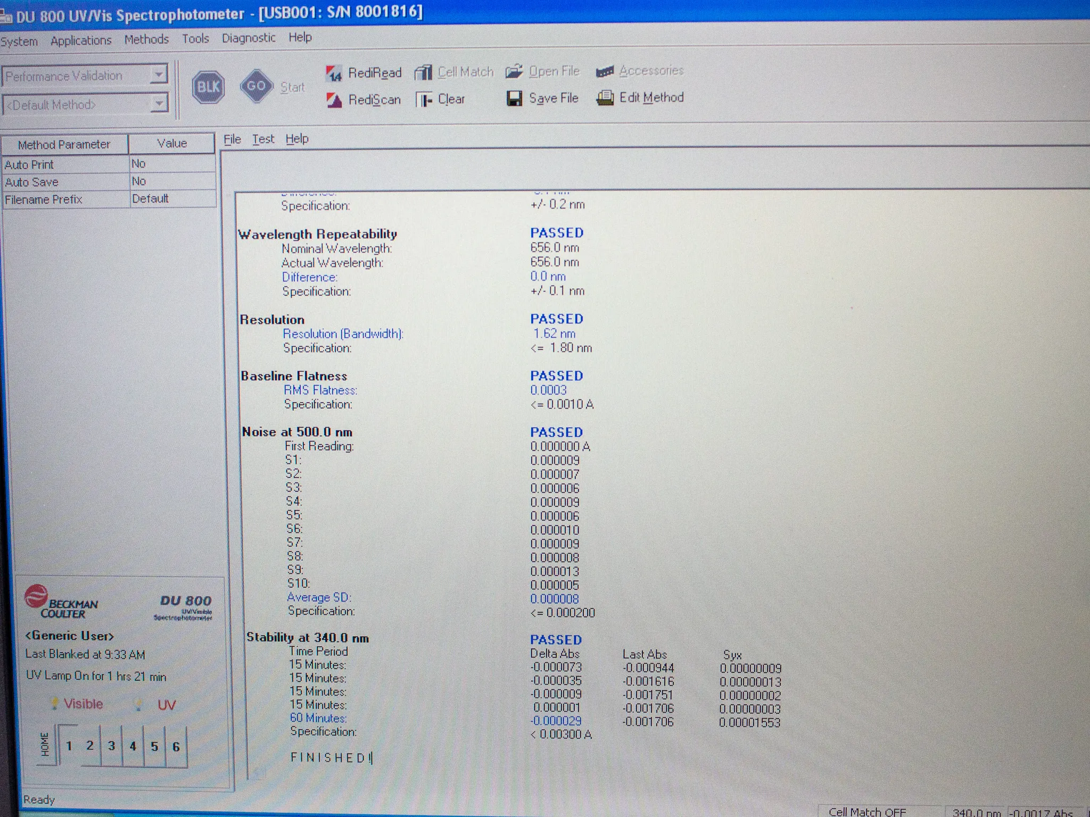The width and height of the screenshot is (1090, 817).
Task: Click the Auto Print parameter row
Action: [x=109, y=164]
